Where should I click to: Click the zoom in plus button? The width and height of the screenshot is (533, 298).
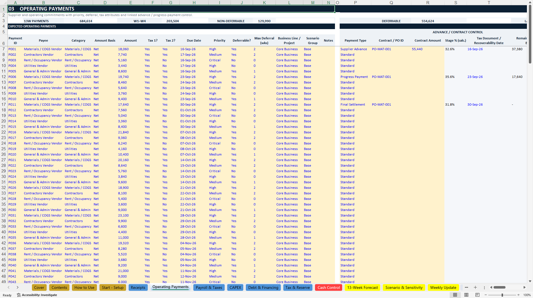(518, 295)
